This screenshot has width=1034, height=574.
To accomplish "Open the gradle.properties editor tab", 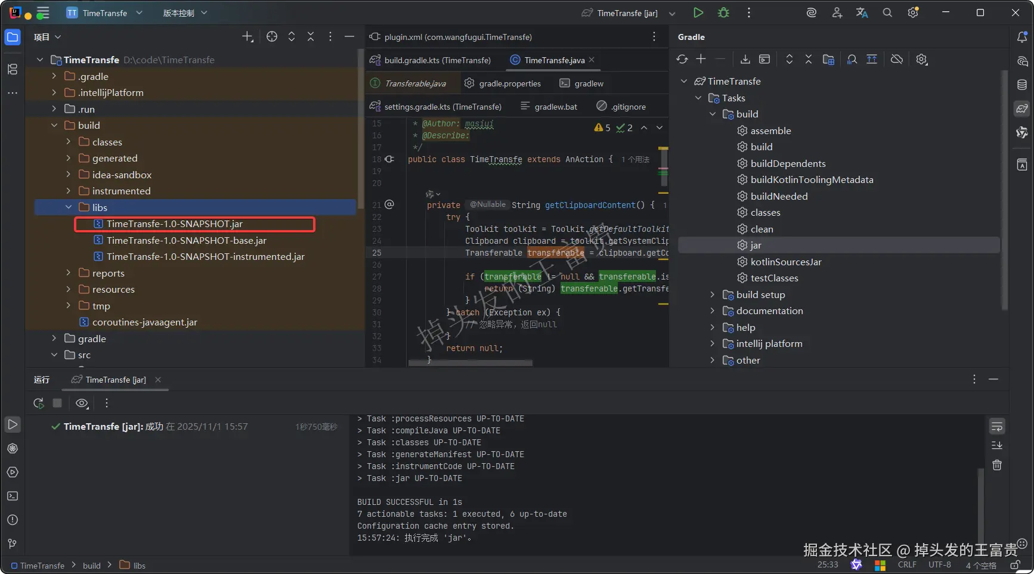I will tap(509, 83).
